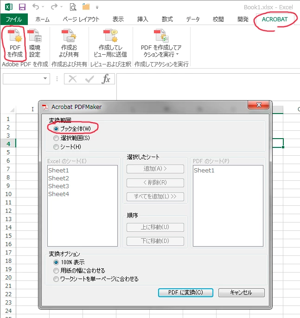Click the Save icon in quick access toolbar
The image size is (300, 318).
click(x=22, y=7)
